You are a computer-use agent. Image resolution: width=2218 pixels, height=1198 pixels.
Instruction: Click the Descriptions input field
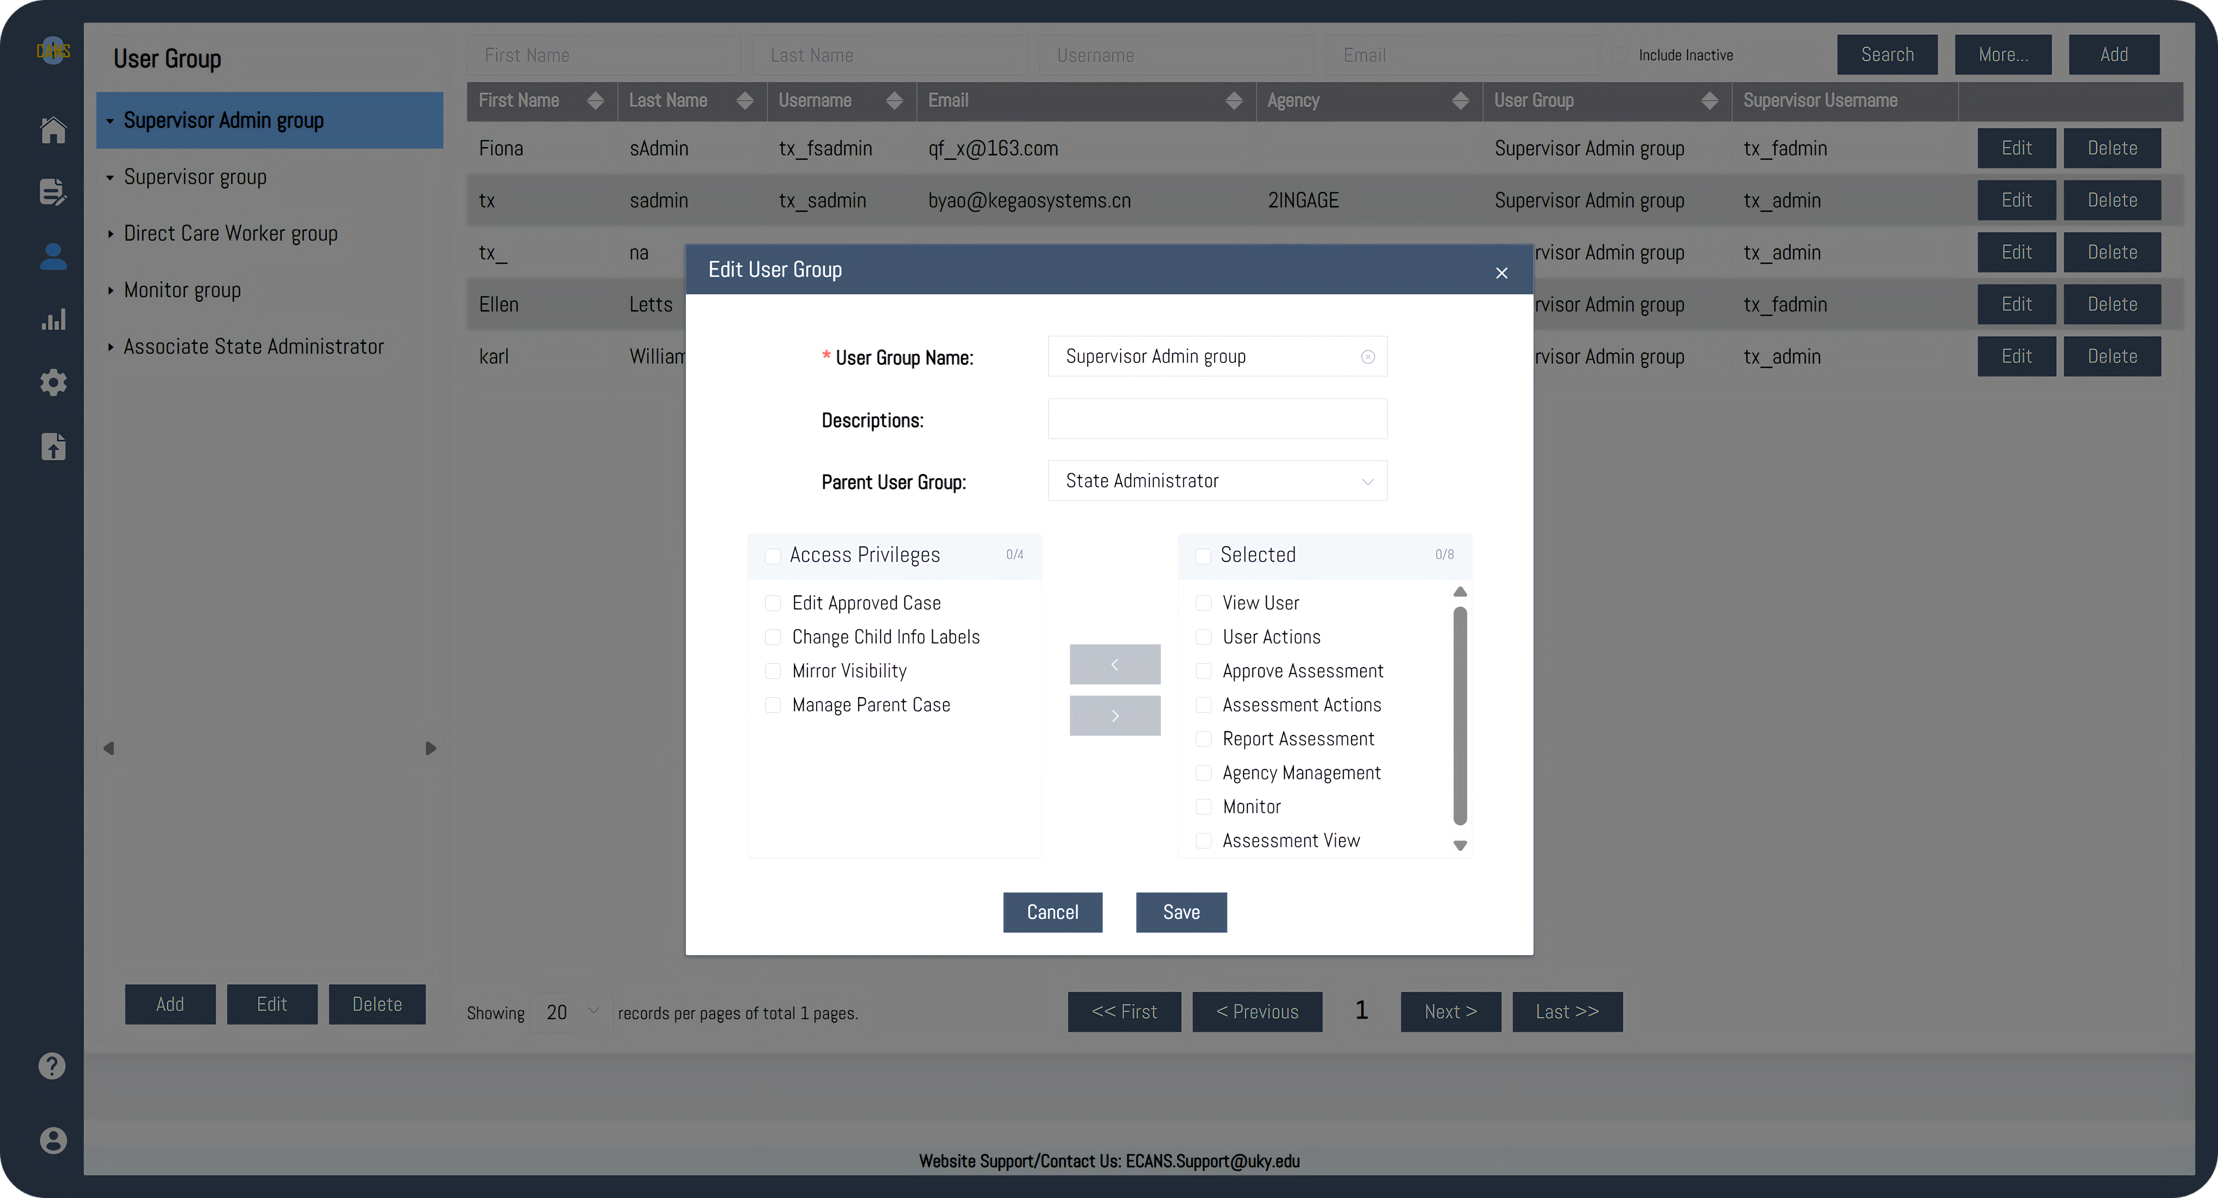pos(1217,419)
